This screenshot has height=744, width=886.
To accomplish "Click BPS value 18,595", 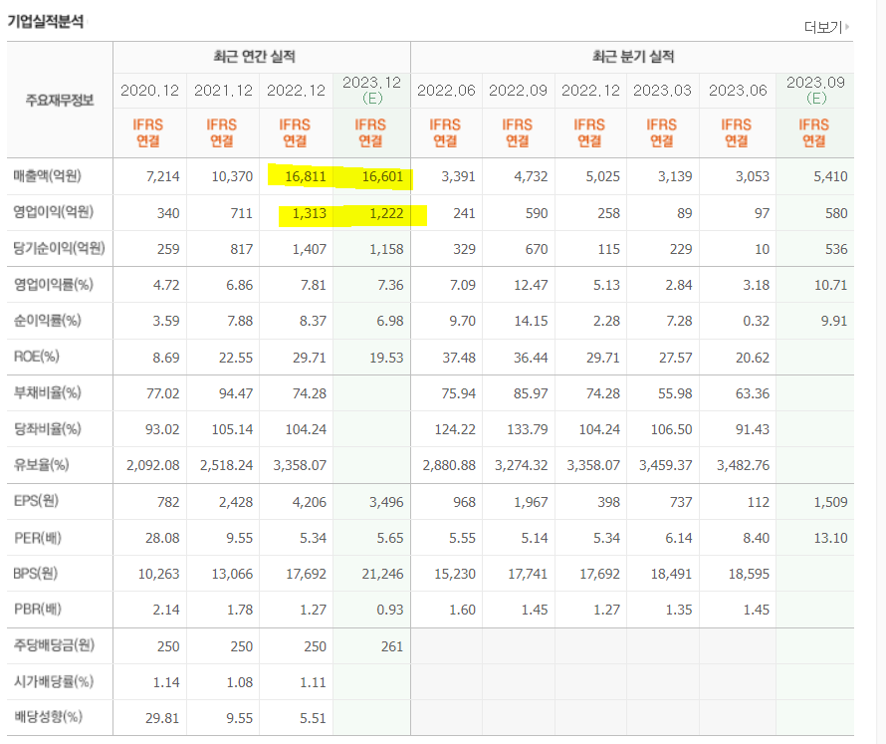I will point(749,574).
